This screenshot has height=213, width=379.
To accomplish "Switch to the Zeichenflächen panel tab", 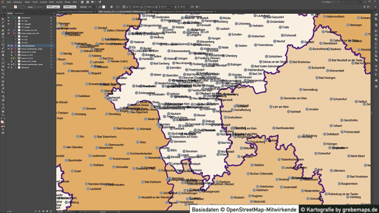I will click(x=20, y=13).
